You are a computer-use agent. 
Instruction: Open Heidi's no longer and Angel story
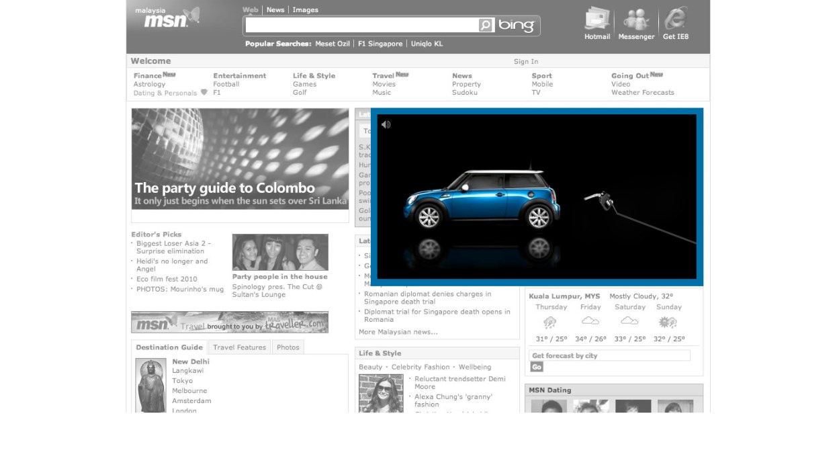(172, 265)
